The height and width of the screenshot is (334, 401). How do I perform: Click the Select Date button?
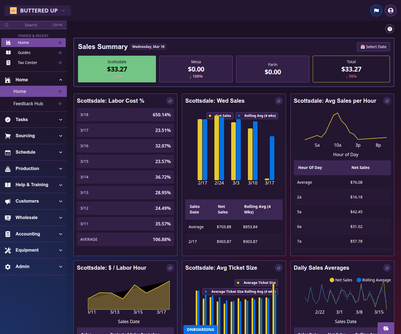[373, 46]
